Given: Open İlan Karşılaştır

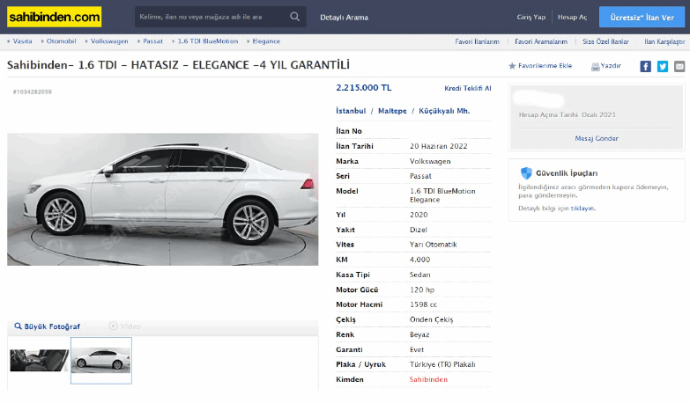Looking at the screenshot, I should [x=664, y=41].
